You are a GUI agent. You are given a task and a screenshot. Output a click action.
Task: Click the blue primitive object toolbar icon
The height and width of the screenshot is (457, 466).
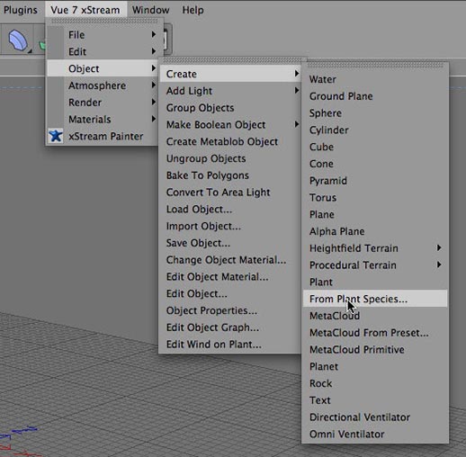(18, 40)
